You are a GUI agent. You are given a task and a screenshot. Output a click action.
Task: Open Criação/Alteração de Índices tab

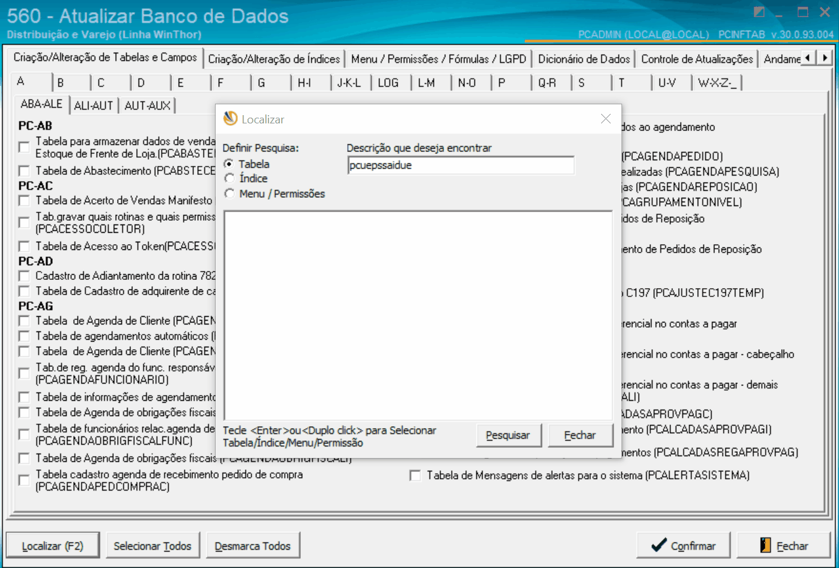click(274, 59)
